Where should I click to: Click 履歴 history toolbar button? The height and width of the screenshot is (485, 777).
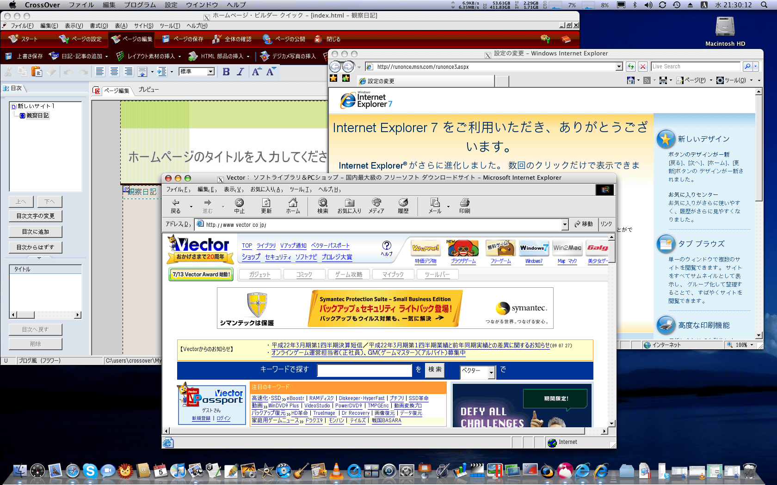[x=403, y=206]
